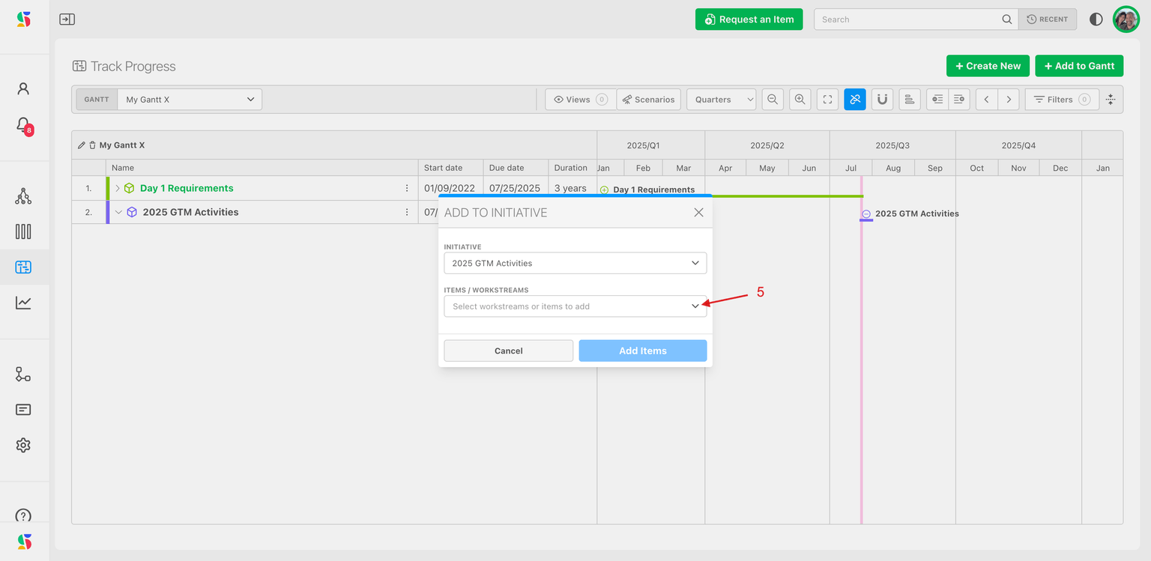Click the zoom in magnifier icon

pos(800,100)
